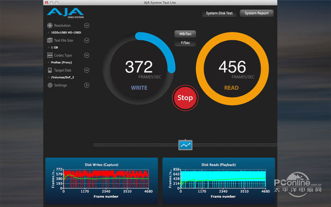Screen dimensions: 331x207
Task: Select the ProRes (Proxy) codec entry
Action: point(61,62)
